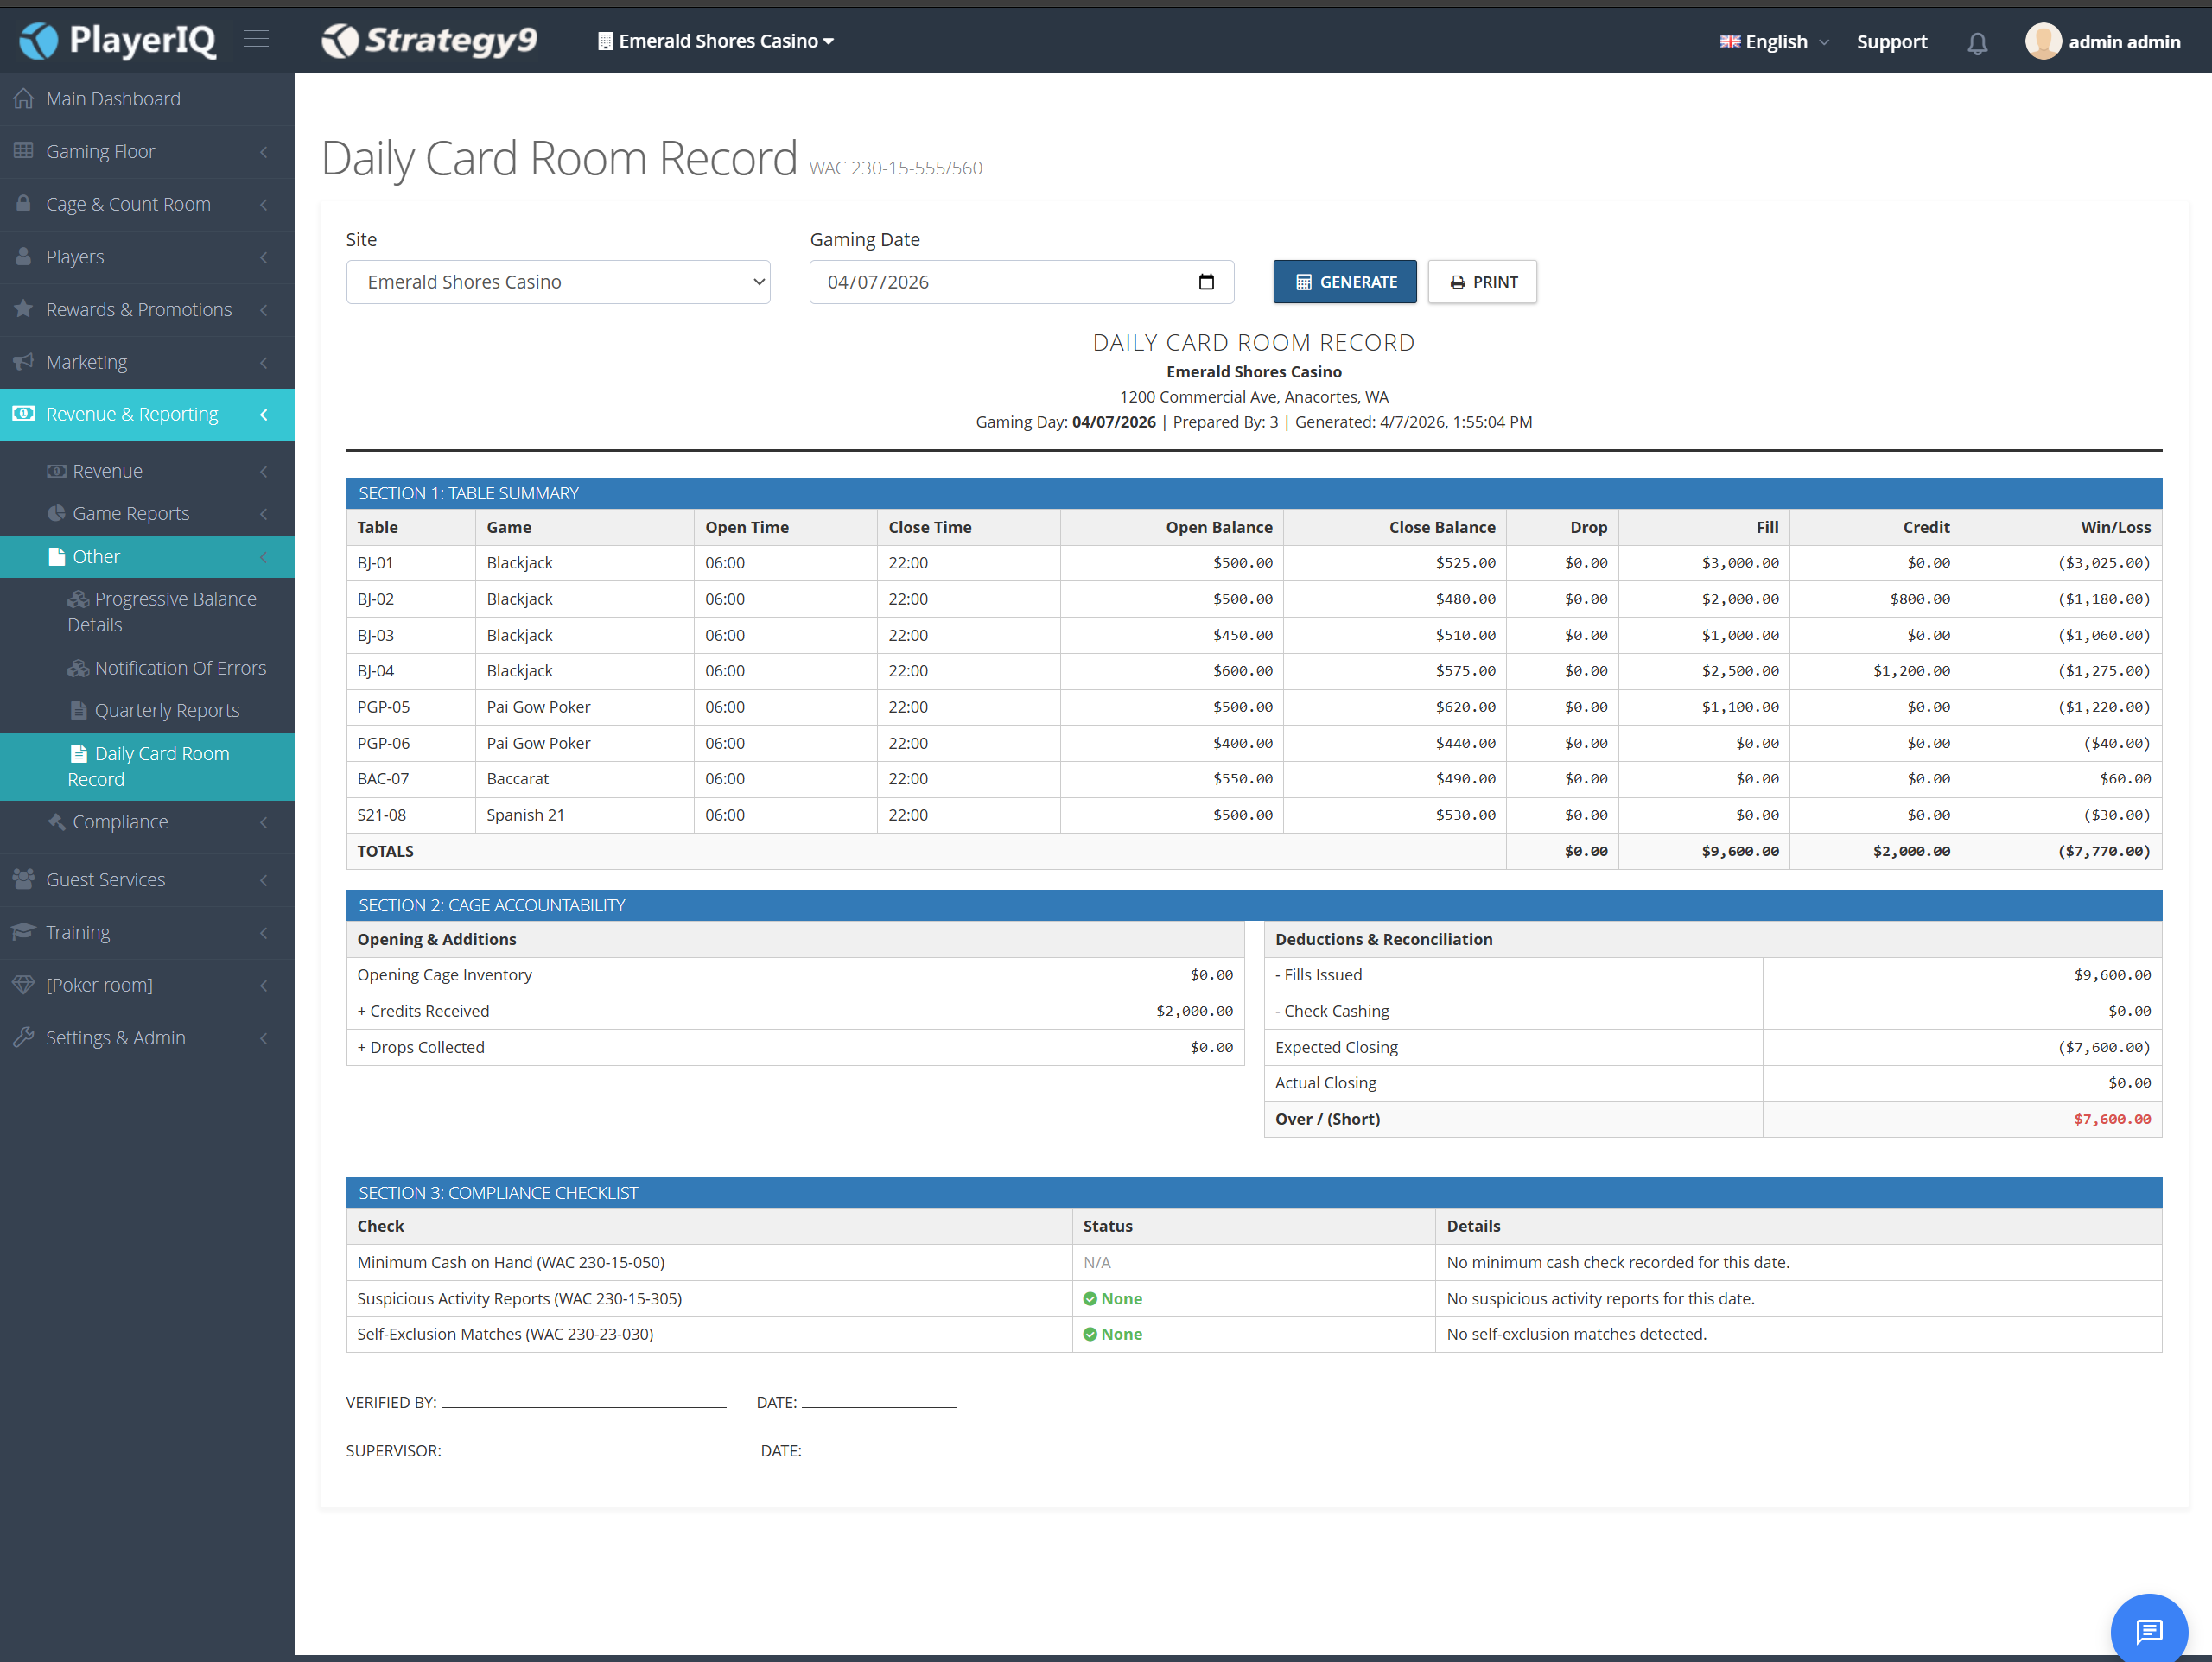
Task: Click the Strategy9 logo
Action: pos(429,40)
